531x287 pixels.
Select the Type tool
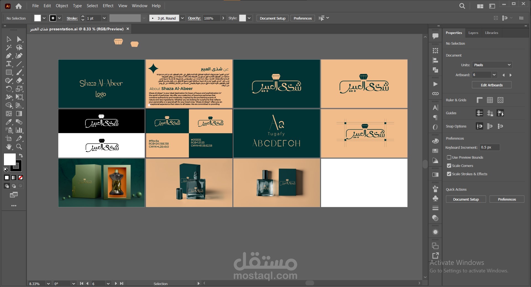[9, 64]
